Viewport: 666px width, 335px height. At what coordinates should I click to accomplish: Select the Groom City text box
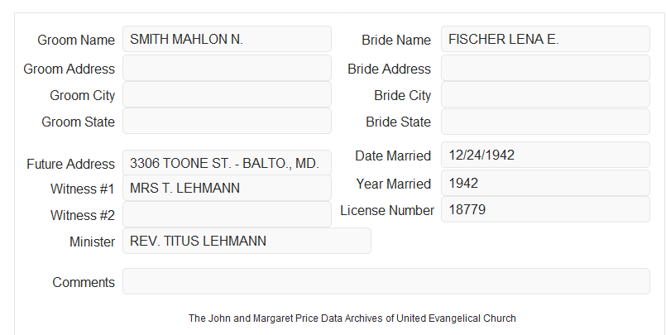[x=227, y=94]
